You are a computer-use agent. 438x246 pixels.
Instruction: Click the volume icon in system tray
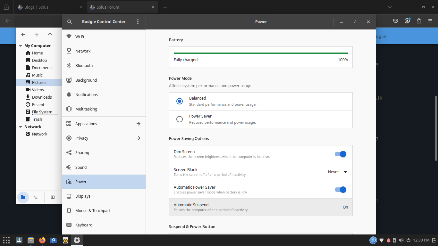[401, 240]
